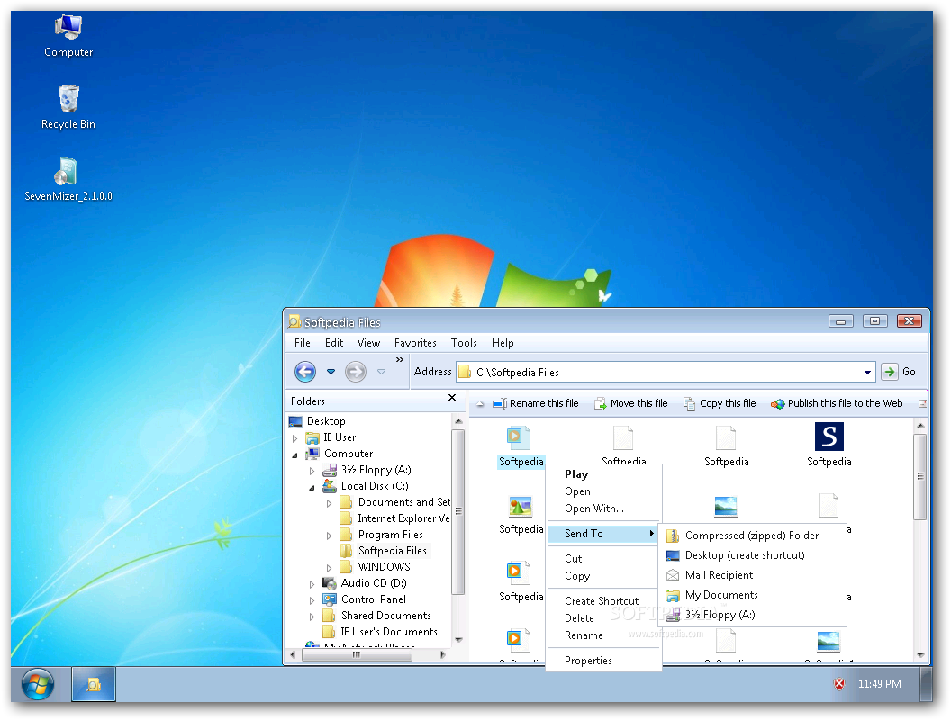Click the Go button
This screenshot has height=720, width=951.
point(899,372)
